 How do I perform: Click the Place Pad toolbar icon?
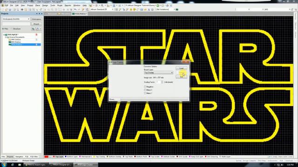coord(131,9)
